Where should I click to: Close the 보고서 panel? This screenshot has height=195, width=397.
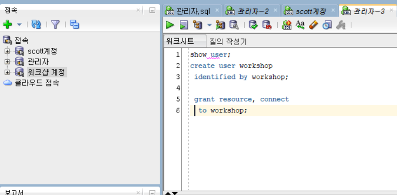pos(138,193)
